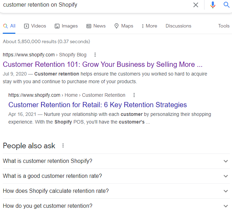
Task: Expand "What is a good customer retention rate?"
Action: tap(116, 176)
